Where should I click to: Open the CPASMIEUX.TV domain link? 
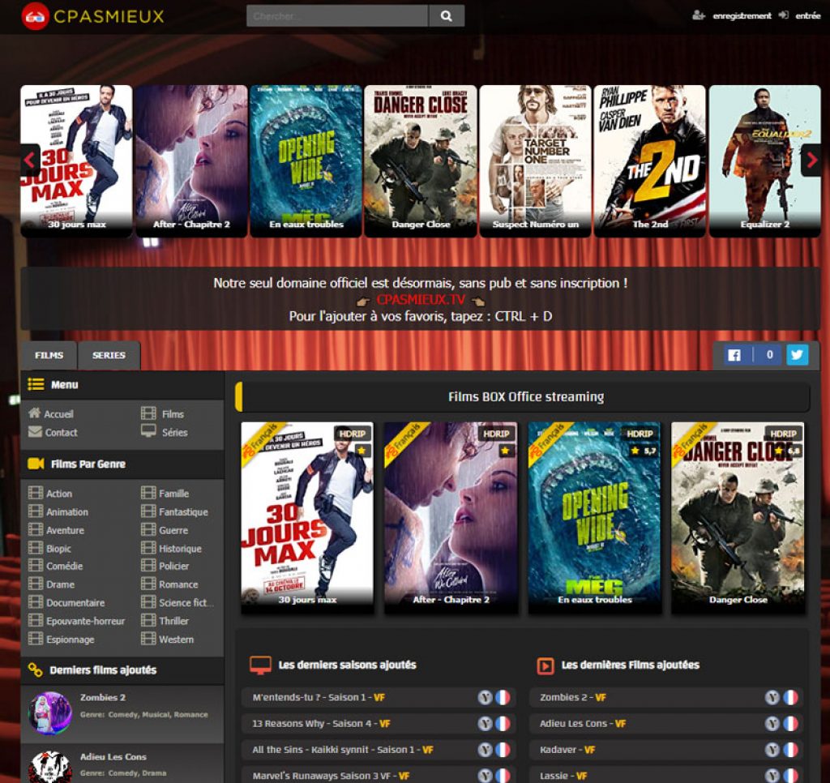tap(420, 300)
